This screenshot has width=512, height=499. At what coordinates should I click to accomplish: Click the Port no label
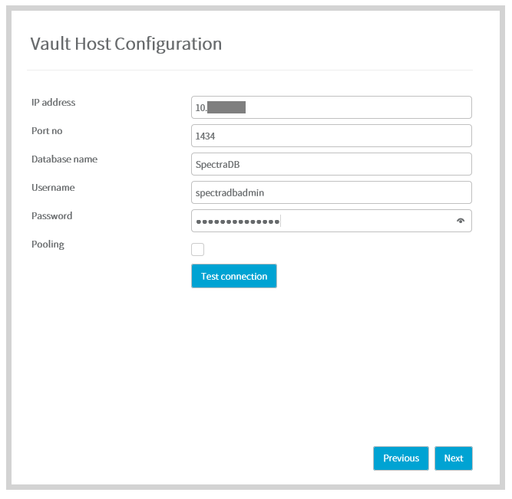pos(47,131)
